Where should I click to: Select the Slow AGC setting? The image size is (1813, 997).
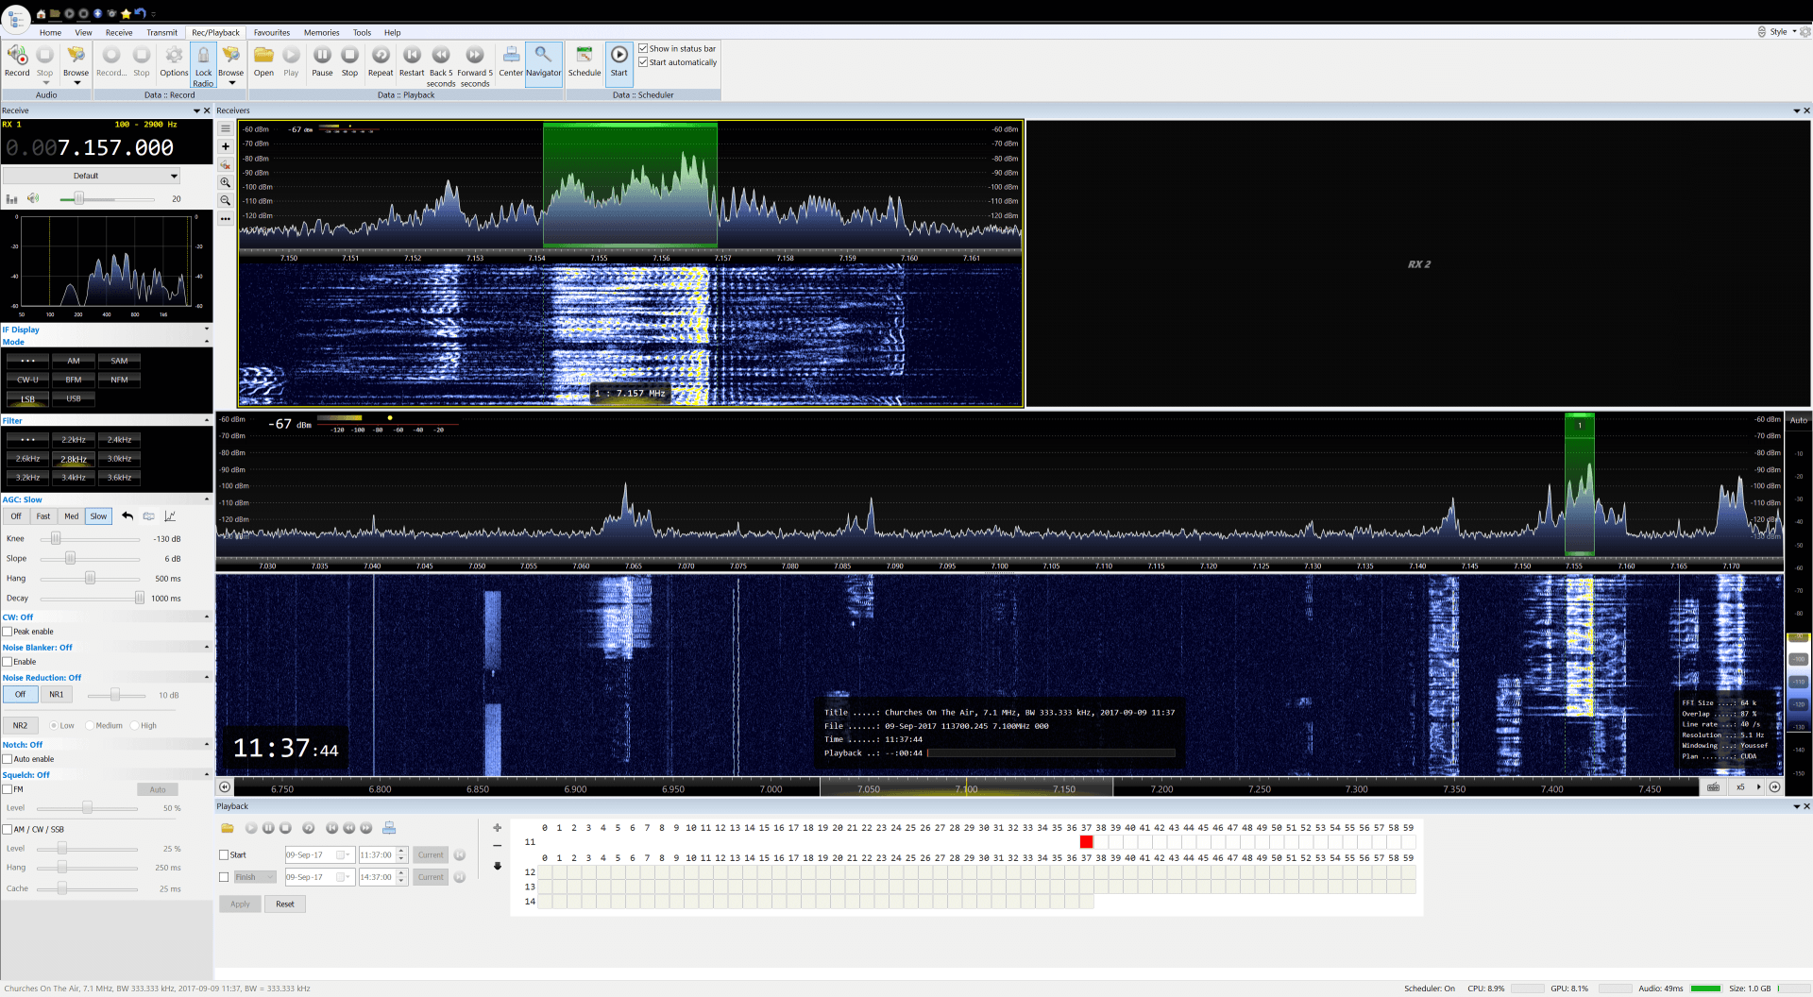tap(98, 516)
